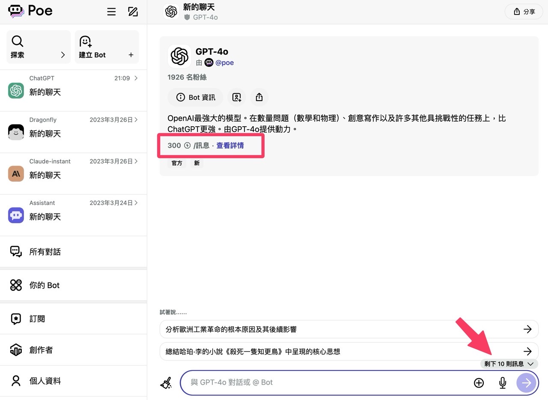Screen dimensions: 548x400
Task: Click the large GPT-4o bot avatar
Action: tap(179, 56)
